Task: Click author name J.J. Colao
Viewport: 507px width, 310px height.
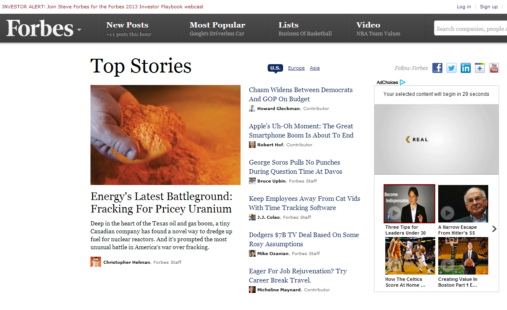Action: point(269,217)
